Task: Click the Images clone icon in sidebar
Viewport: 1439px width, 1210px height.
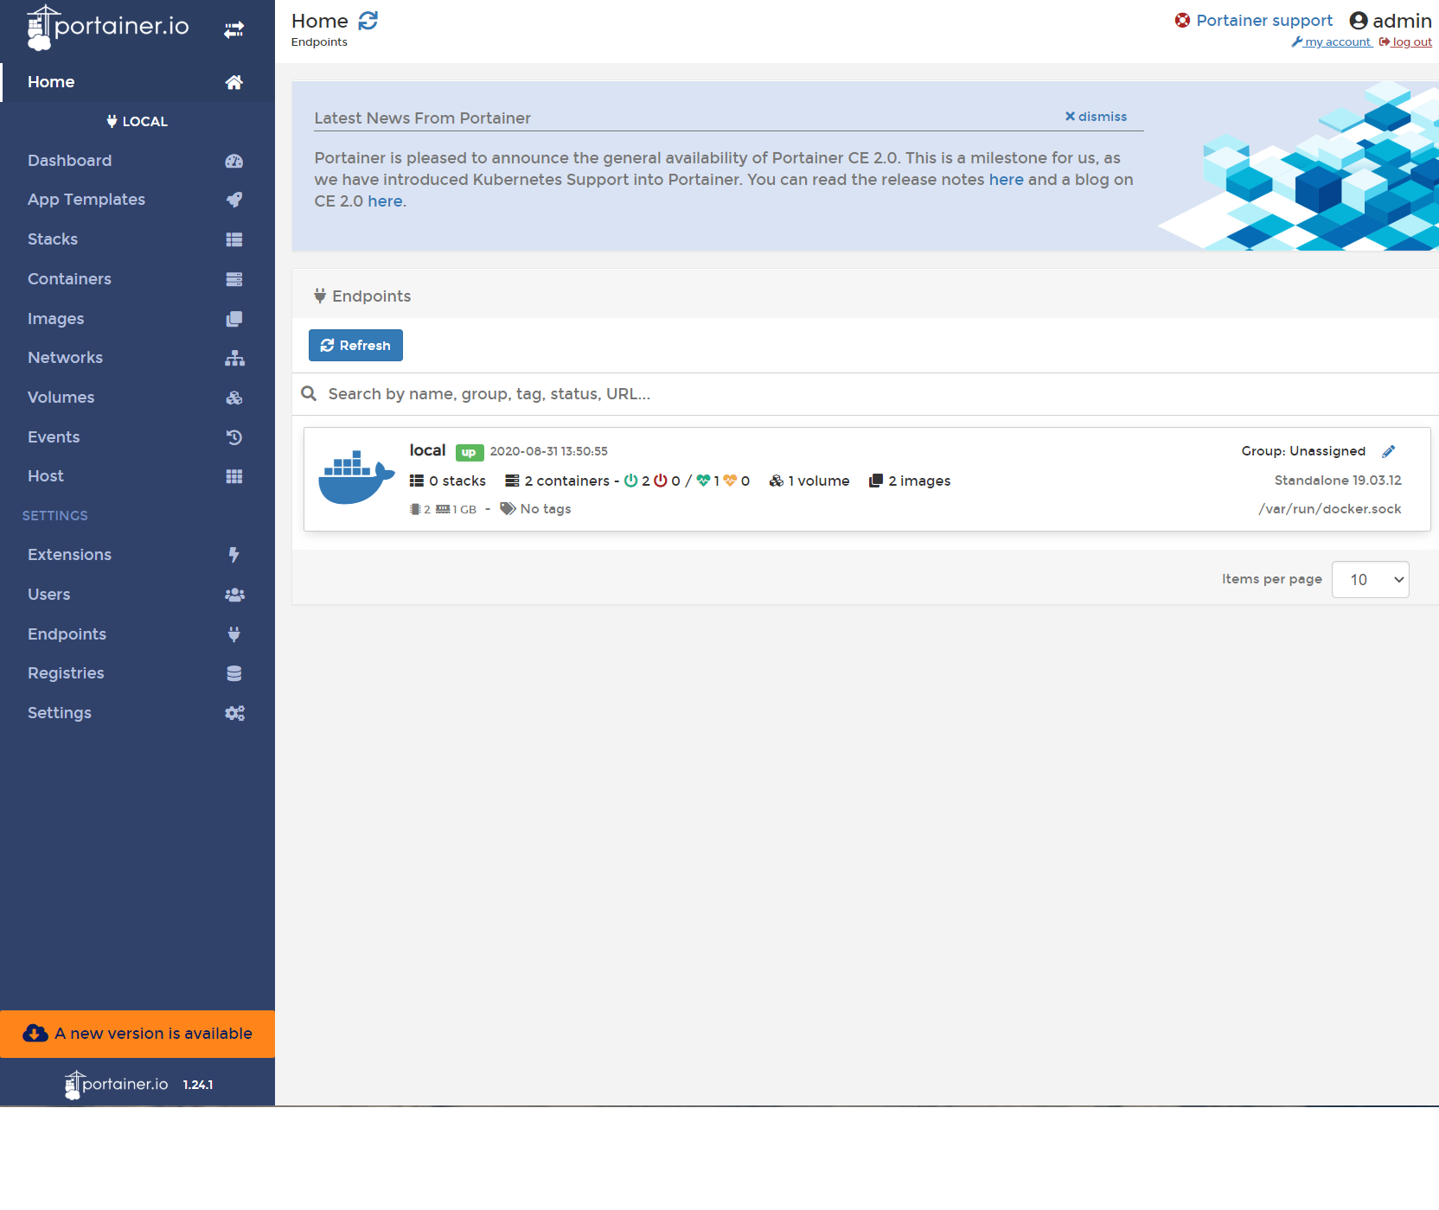Action: coord(233,319)
